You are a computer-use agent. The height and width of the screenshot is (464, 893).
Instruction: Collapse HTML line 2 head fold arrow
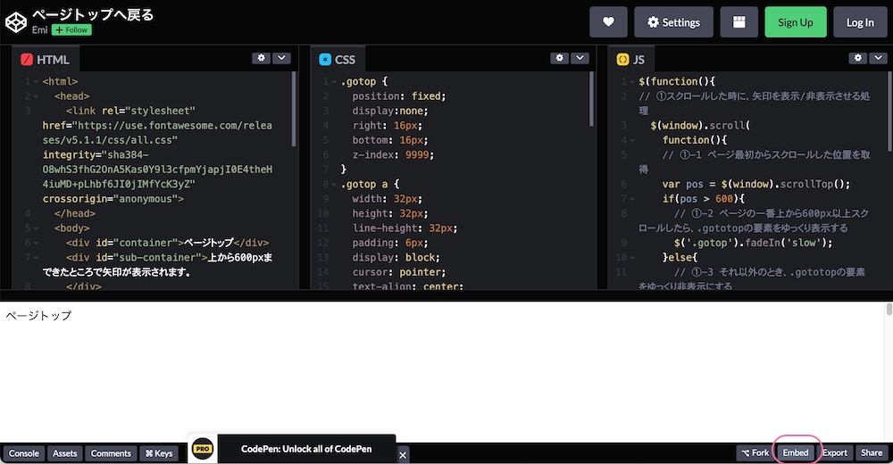[36, 96]
